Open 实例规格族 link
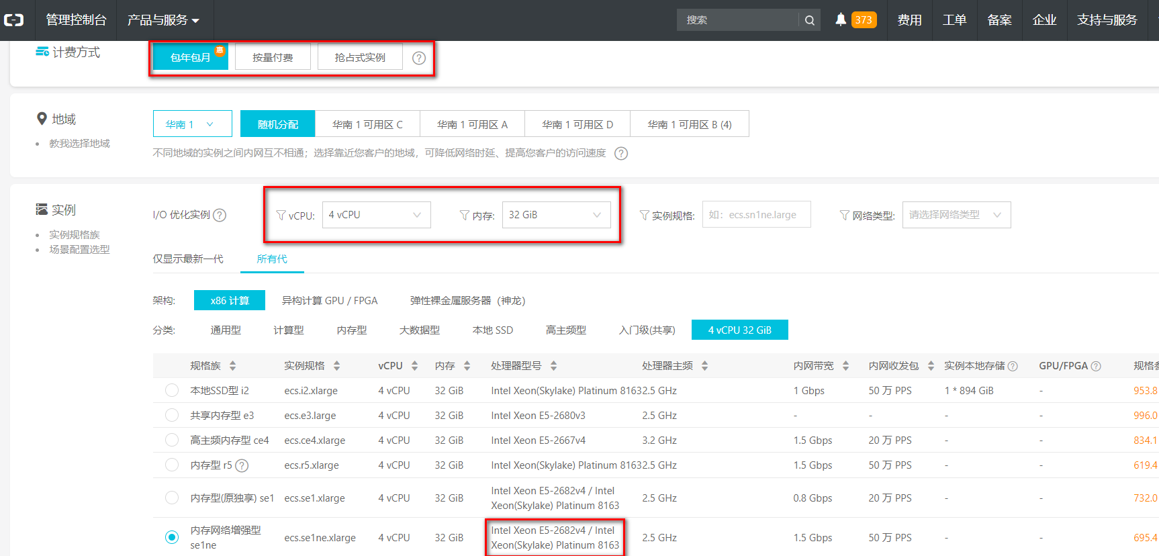 [75, 235]
